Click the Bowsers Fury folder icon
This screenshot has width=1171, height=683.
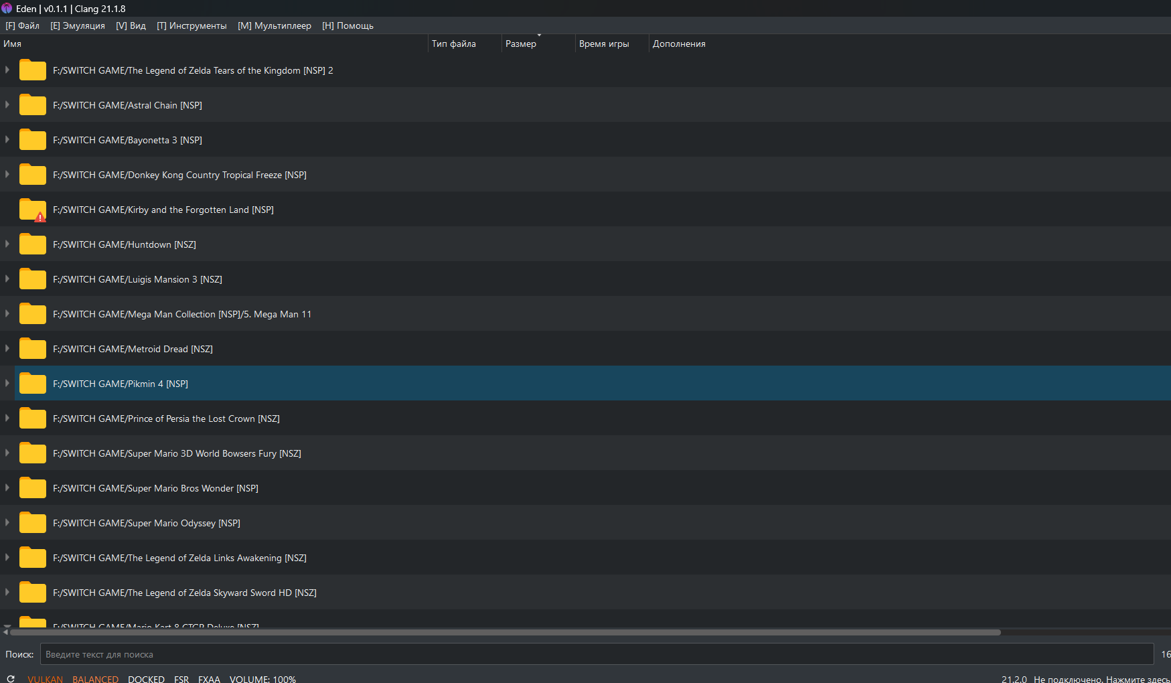(32, 453)
